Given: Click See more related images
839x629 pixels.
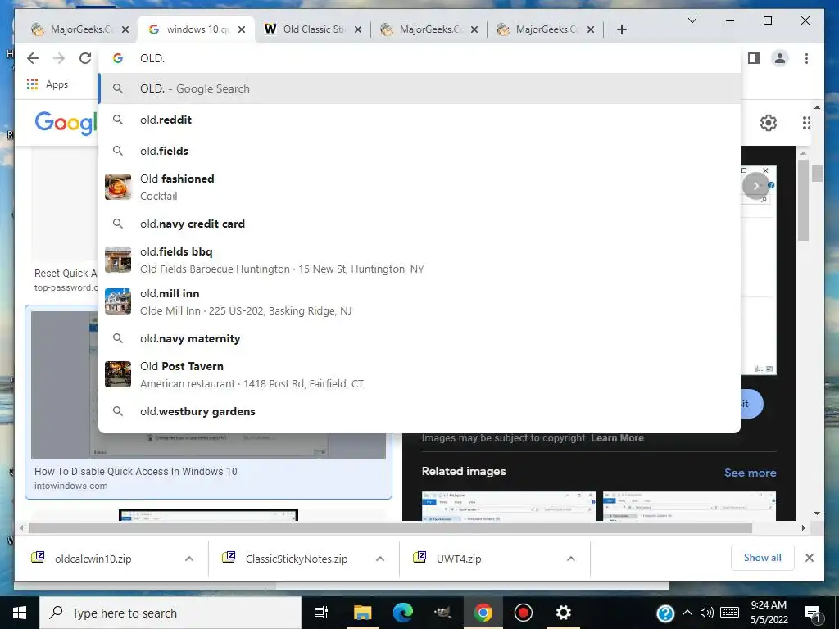Looking at the screenshot, I should coord(750,473).
